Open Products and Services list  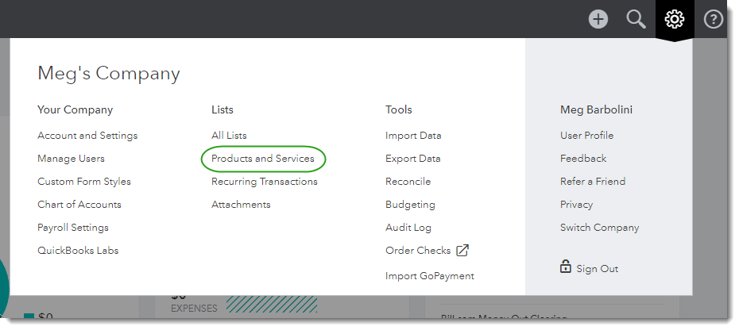pos(263,159)
